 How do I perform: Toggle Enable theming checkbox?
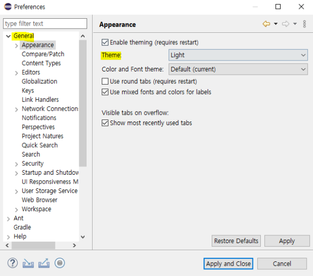pos(105,42)
